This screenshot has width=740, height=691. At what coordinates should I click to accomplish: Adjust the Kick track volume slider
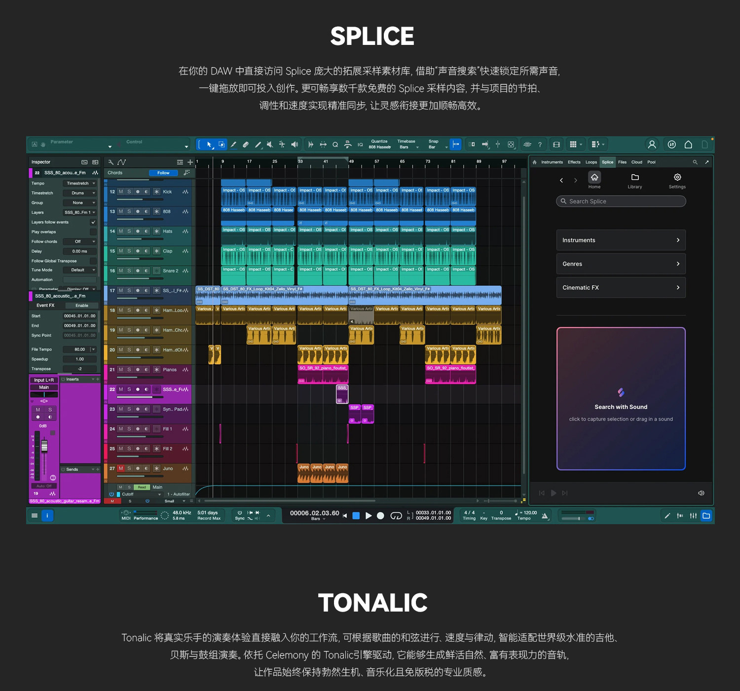tap(140, 199)
